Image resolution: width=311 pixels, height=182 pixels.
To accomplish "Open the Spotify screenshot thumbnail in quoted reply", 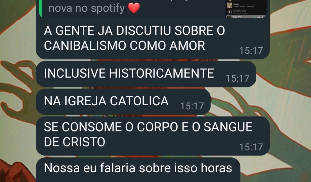I will tap(246, 9).
